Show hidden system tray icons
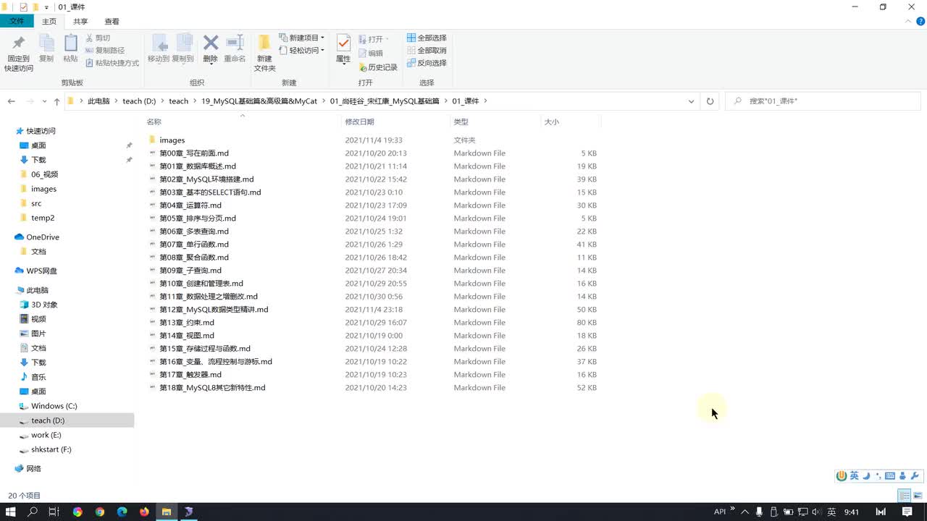This screenshot has width=927, height=521. click(x=746, y=512)
